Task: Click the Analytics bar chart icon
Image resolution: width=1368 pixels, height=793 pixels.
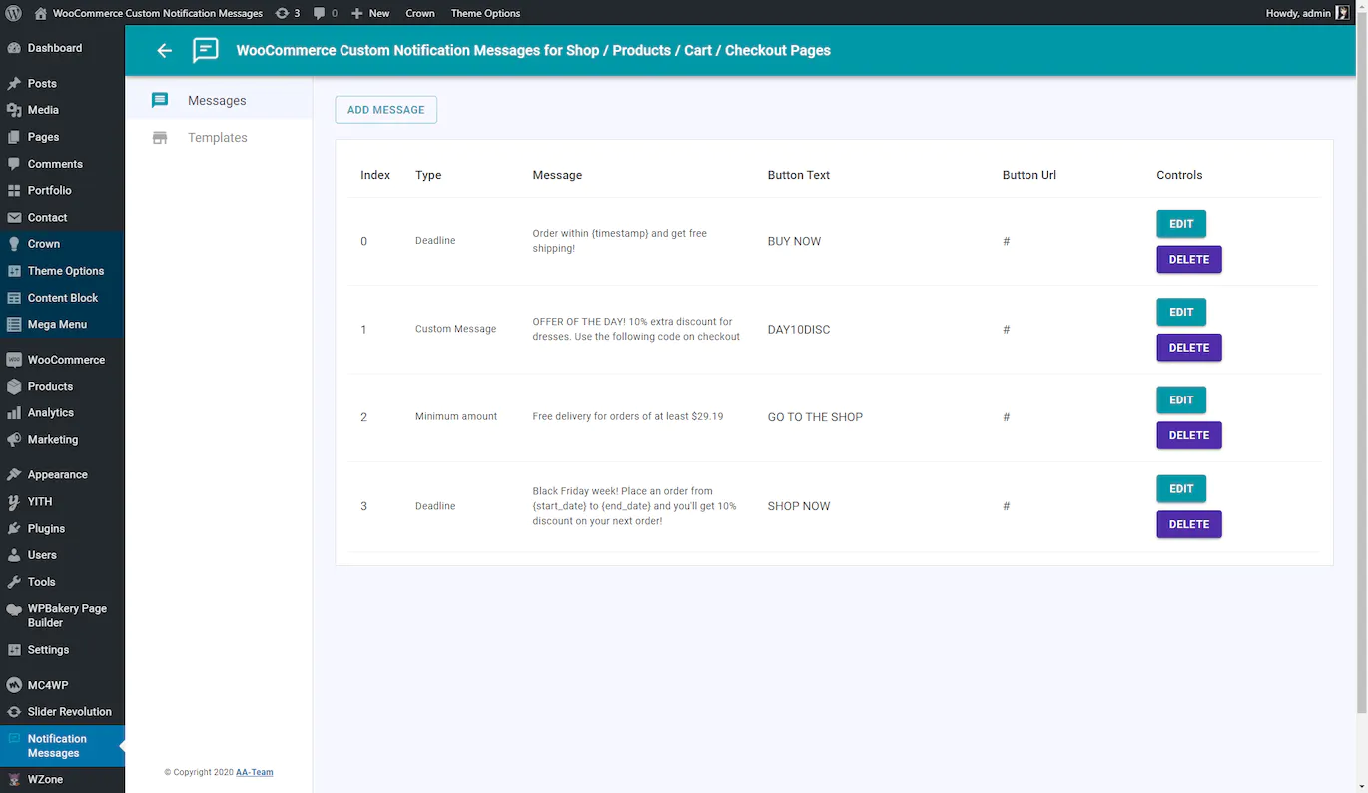Action: [x=14, y=412]
